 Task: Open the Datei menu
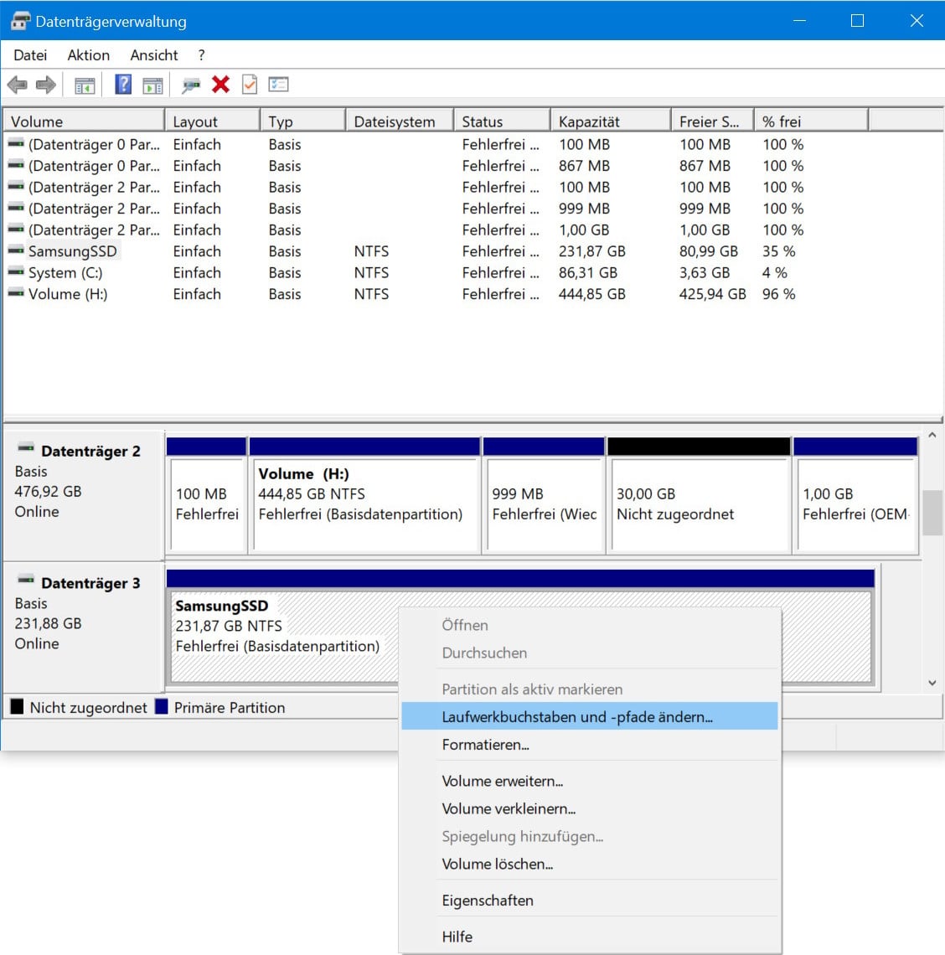click(x=30, y=54)
